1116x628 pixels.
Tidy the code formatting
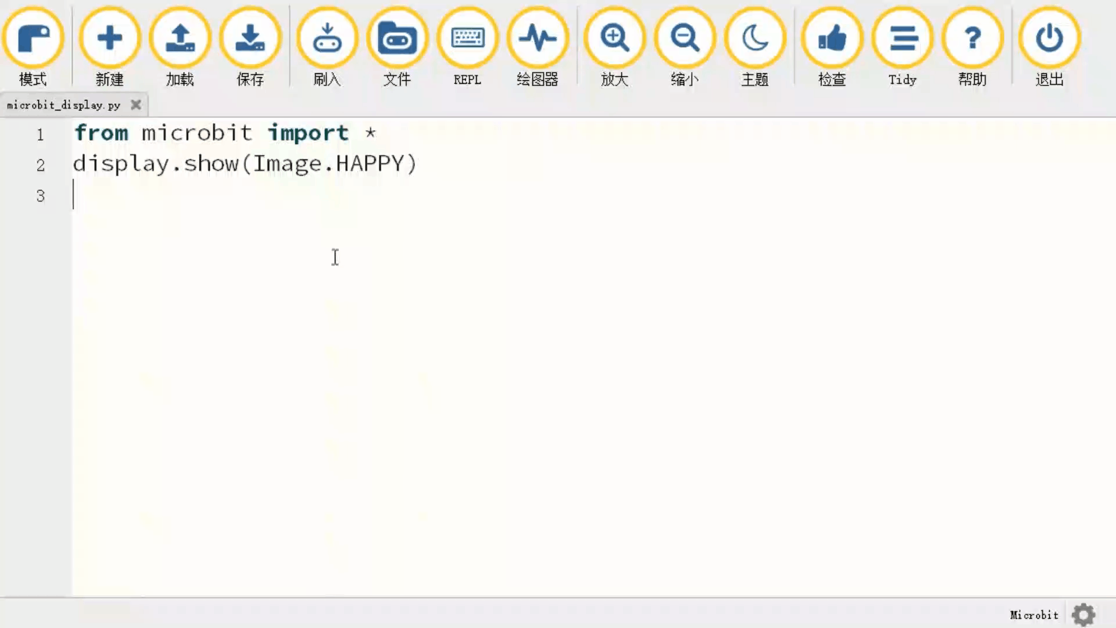click(x=902, y=47)
